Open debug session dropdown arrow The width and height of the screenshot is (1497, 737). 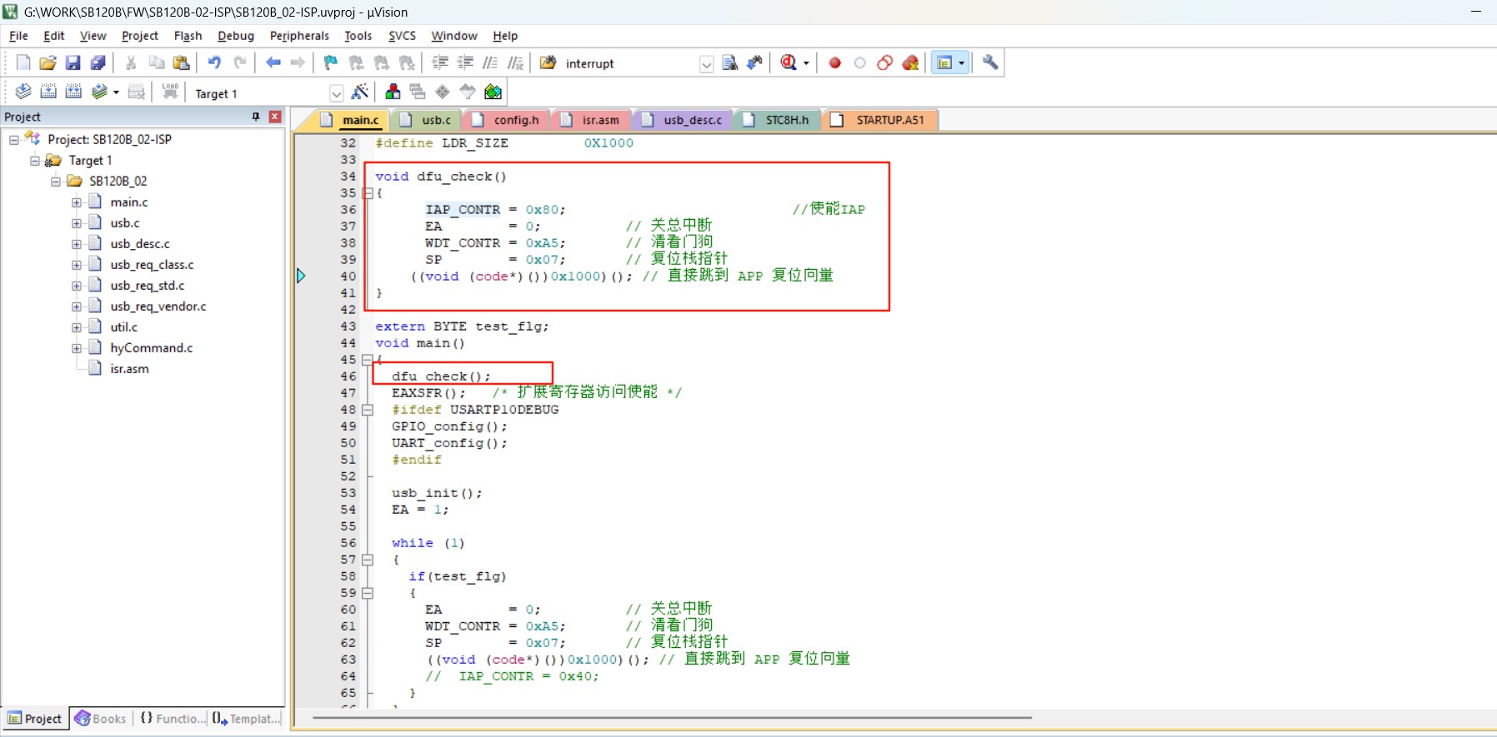[806, 62]
